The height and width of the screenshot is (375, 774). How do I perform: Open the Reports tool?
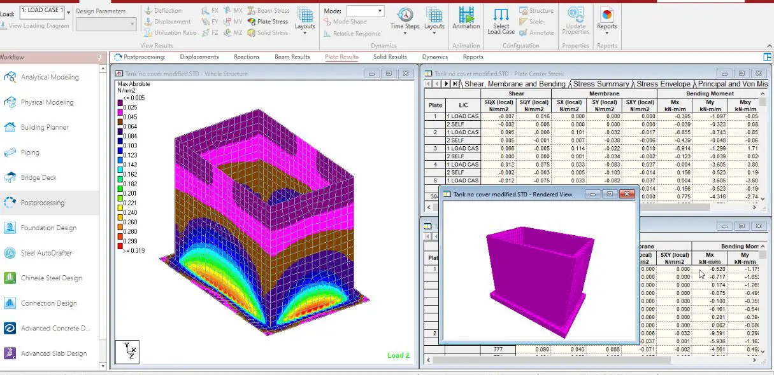click(x=607, y=18)
